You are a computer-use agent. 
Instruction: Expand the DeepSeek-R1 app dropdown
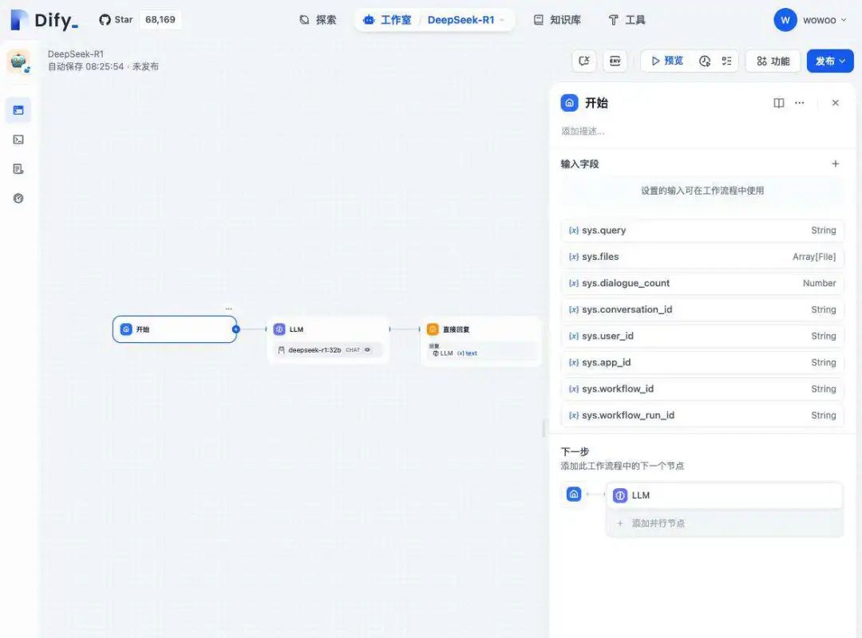point(466,20)
